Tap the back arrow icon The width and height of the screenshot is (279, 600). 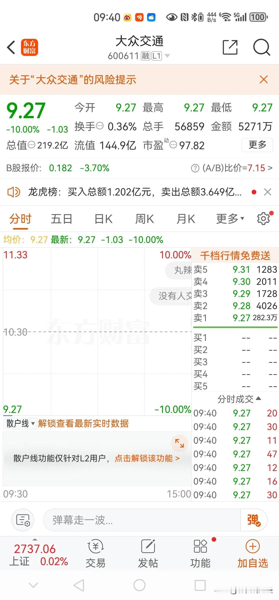pos(11,47)
